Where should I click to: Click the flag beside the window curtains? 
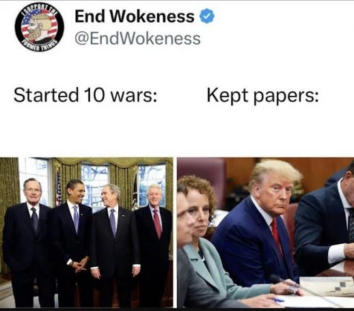coord(59,188)
